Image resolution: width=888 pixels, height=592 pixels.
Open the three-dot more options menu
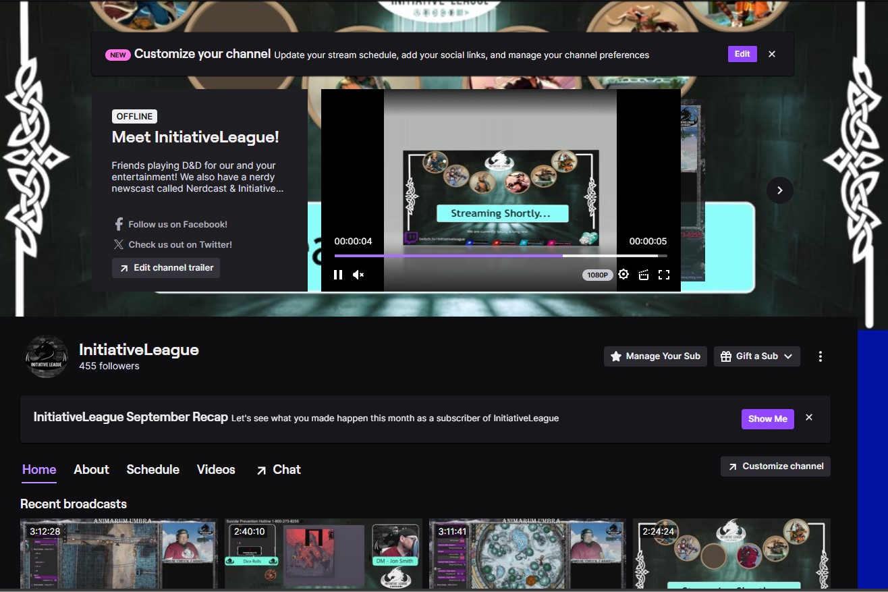pyautogui.click(x=821, y=356)
